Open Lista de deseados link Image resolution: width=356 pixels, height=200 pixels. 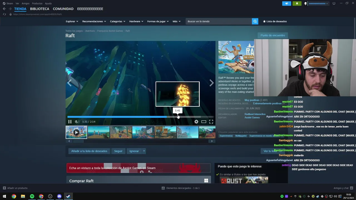click(275, 21)
